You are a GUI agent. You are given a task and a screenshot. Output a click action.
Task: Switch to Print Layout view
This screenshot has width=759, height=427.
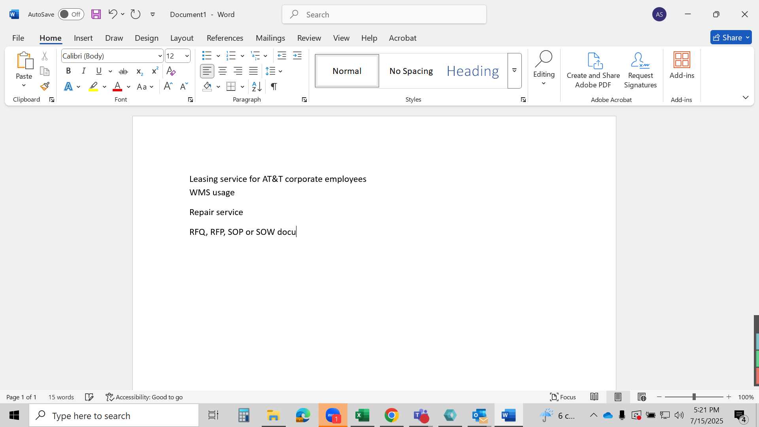[618, 397]
